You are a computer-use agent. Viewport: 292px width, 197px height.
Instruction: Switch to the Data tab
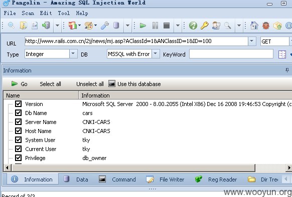click(x=76, y=179)
